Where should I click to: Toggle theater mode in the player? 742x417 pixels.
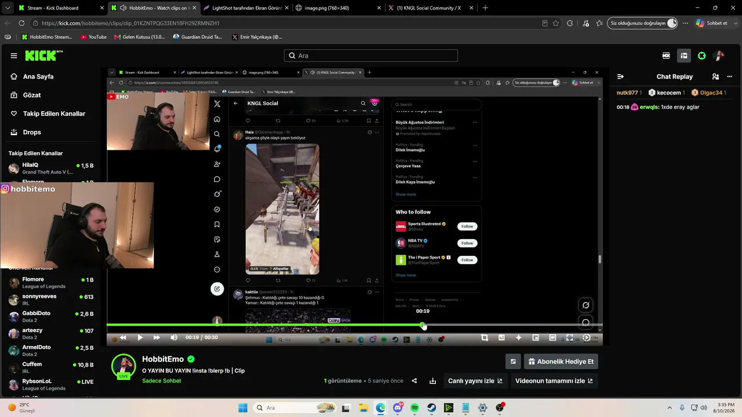552,338
